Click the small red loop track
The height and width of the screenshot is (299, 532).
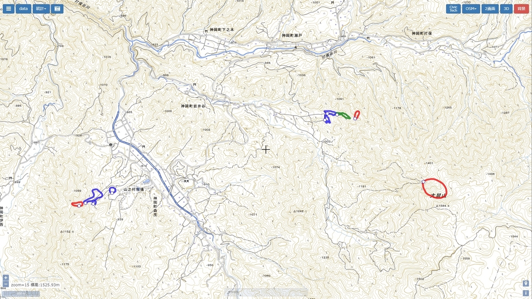click(357, 115)
